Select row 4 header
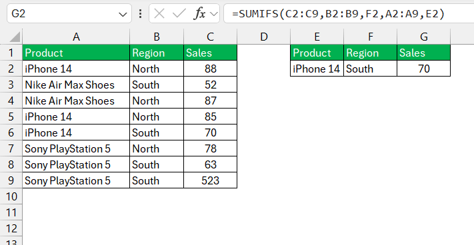The image size is (474, 245). click(x=11, y=101)
